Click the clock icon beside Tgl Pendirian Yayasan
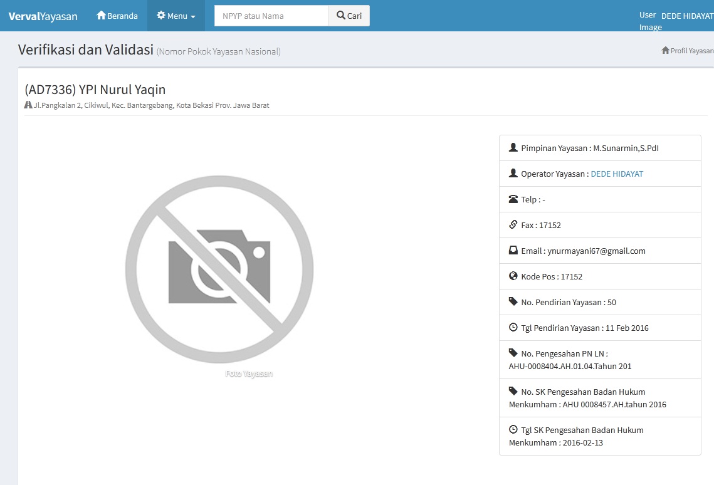The width and height of the screenshot is (714, 485). (513, 328)
